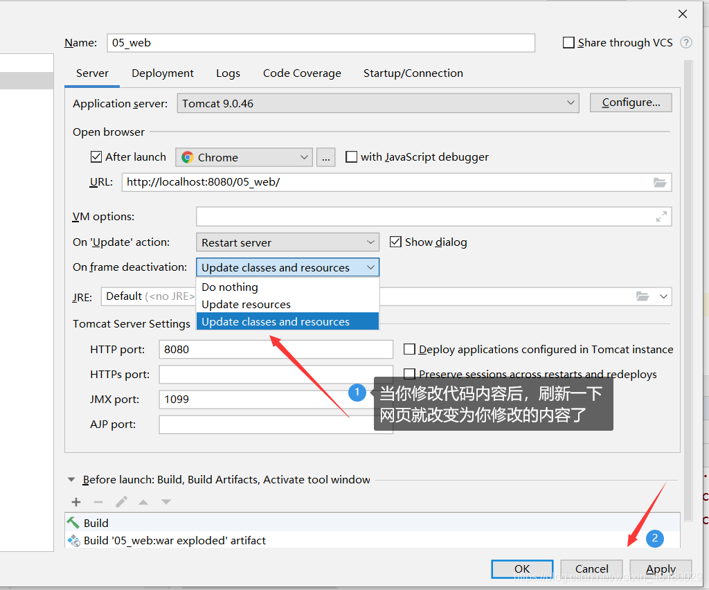709x590 pixels.
Task: Click the URL field folder browse icon
Action: [x=660, y=183]
